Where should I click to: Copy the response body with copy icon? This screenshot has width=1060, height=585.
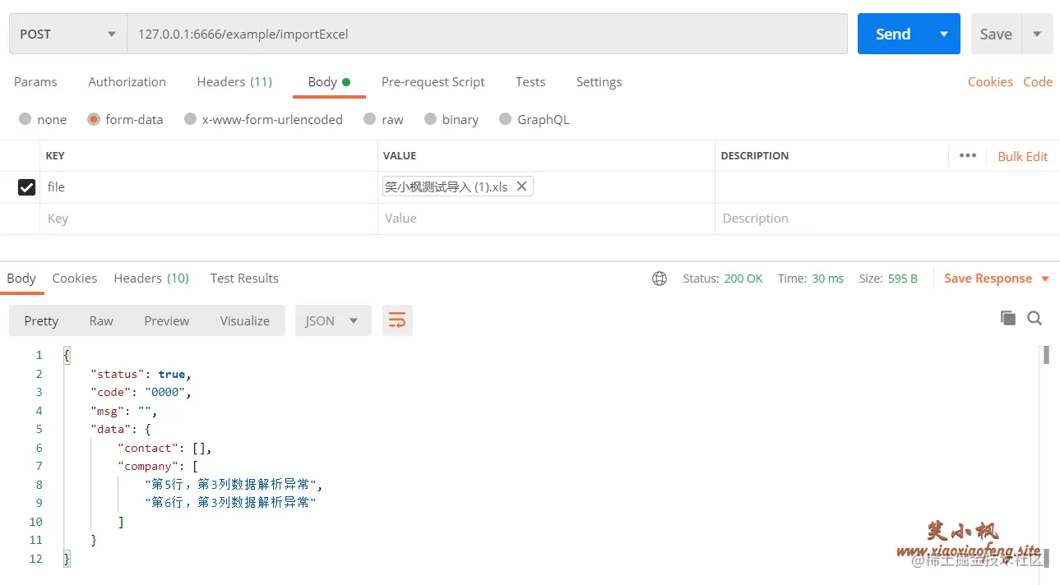click(x=1007, y=318)
